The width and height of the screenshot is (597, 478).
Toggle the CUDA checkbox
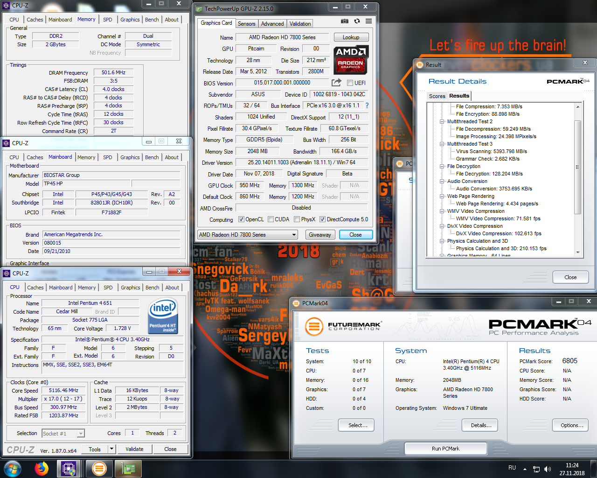(271, 219)
